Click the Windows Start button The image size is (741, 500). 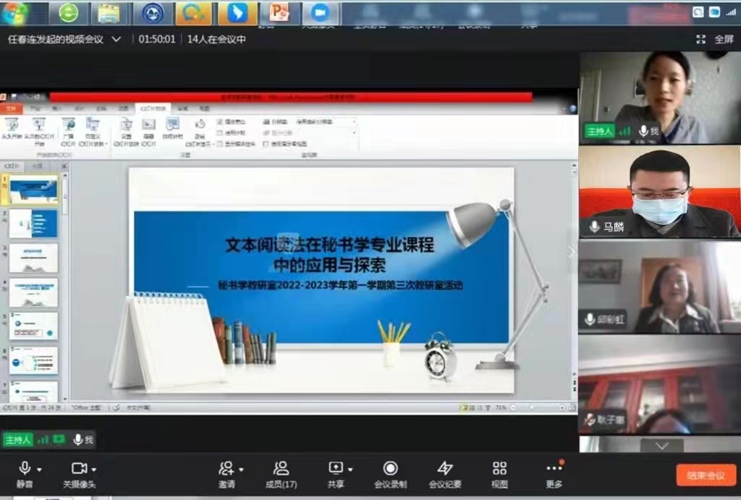(14, 12)
